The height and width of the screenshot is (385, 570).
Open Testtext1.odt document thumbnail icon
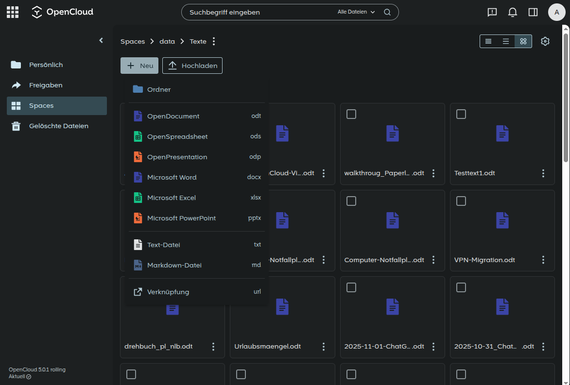pyautogui.click(x=502, y=134)
